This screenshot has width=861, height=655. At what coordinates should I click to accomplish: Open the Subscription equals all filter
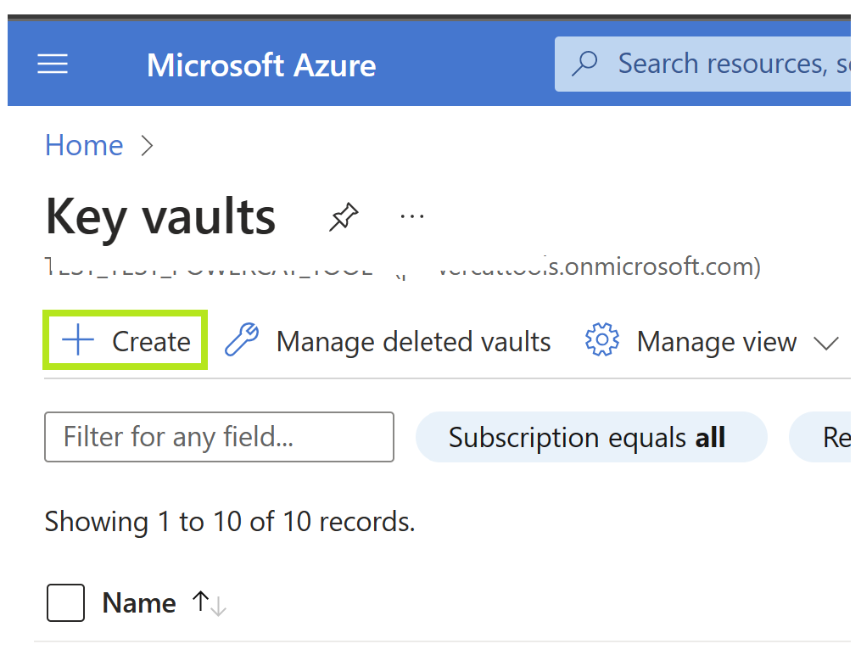point(590,438)
